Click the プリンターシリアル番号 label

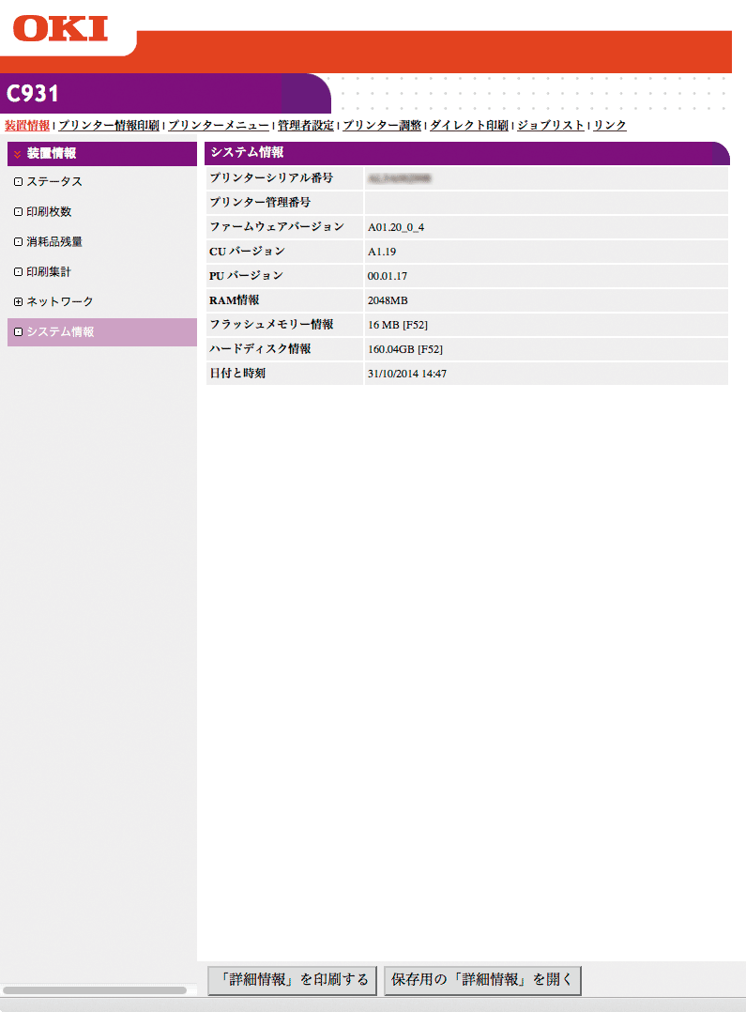[271, 177]
